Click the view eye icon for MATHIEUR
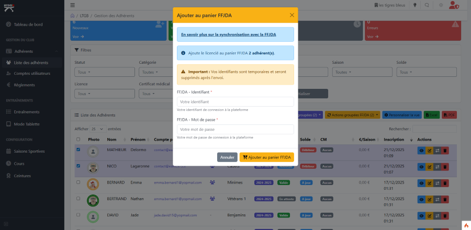 point(421,151)
